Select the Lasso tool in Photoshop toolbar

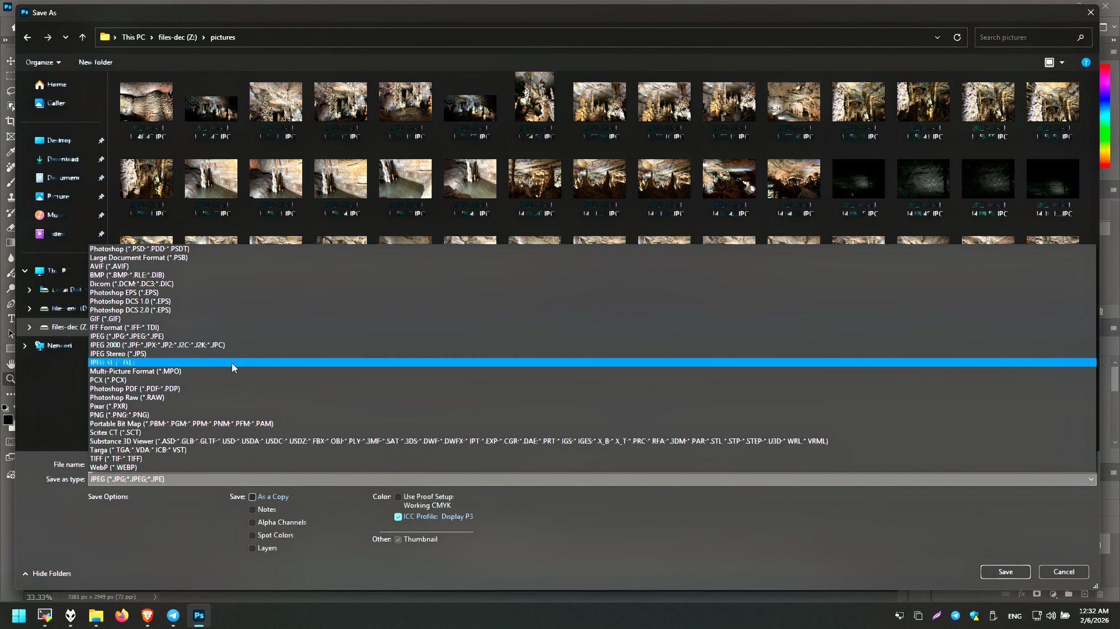pos(10,92)
